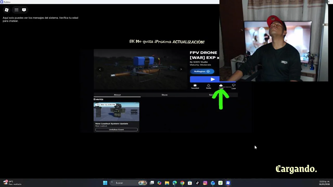This screenshot has width=333, height=187.
Task: Click the taskbar Buscar search box
Action: tap(129, 183)
